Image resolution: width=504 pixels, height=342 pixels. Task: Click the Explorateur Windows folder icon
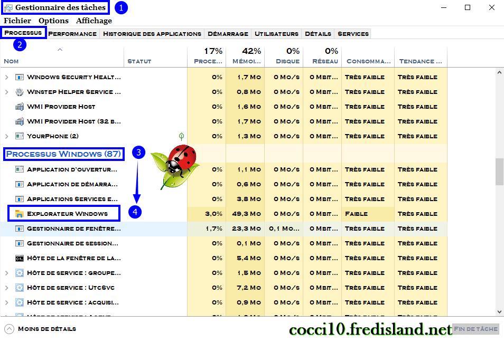point(20,214)
